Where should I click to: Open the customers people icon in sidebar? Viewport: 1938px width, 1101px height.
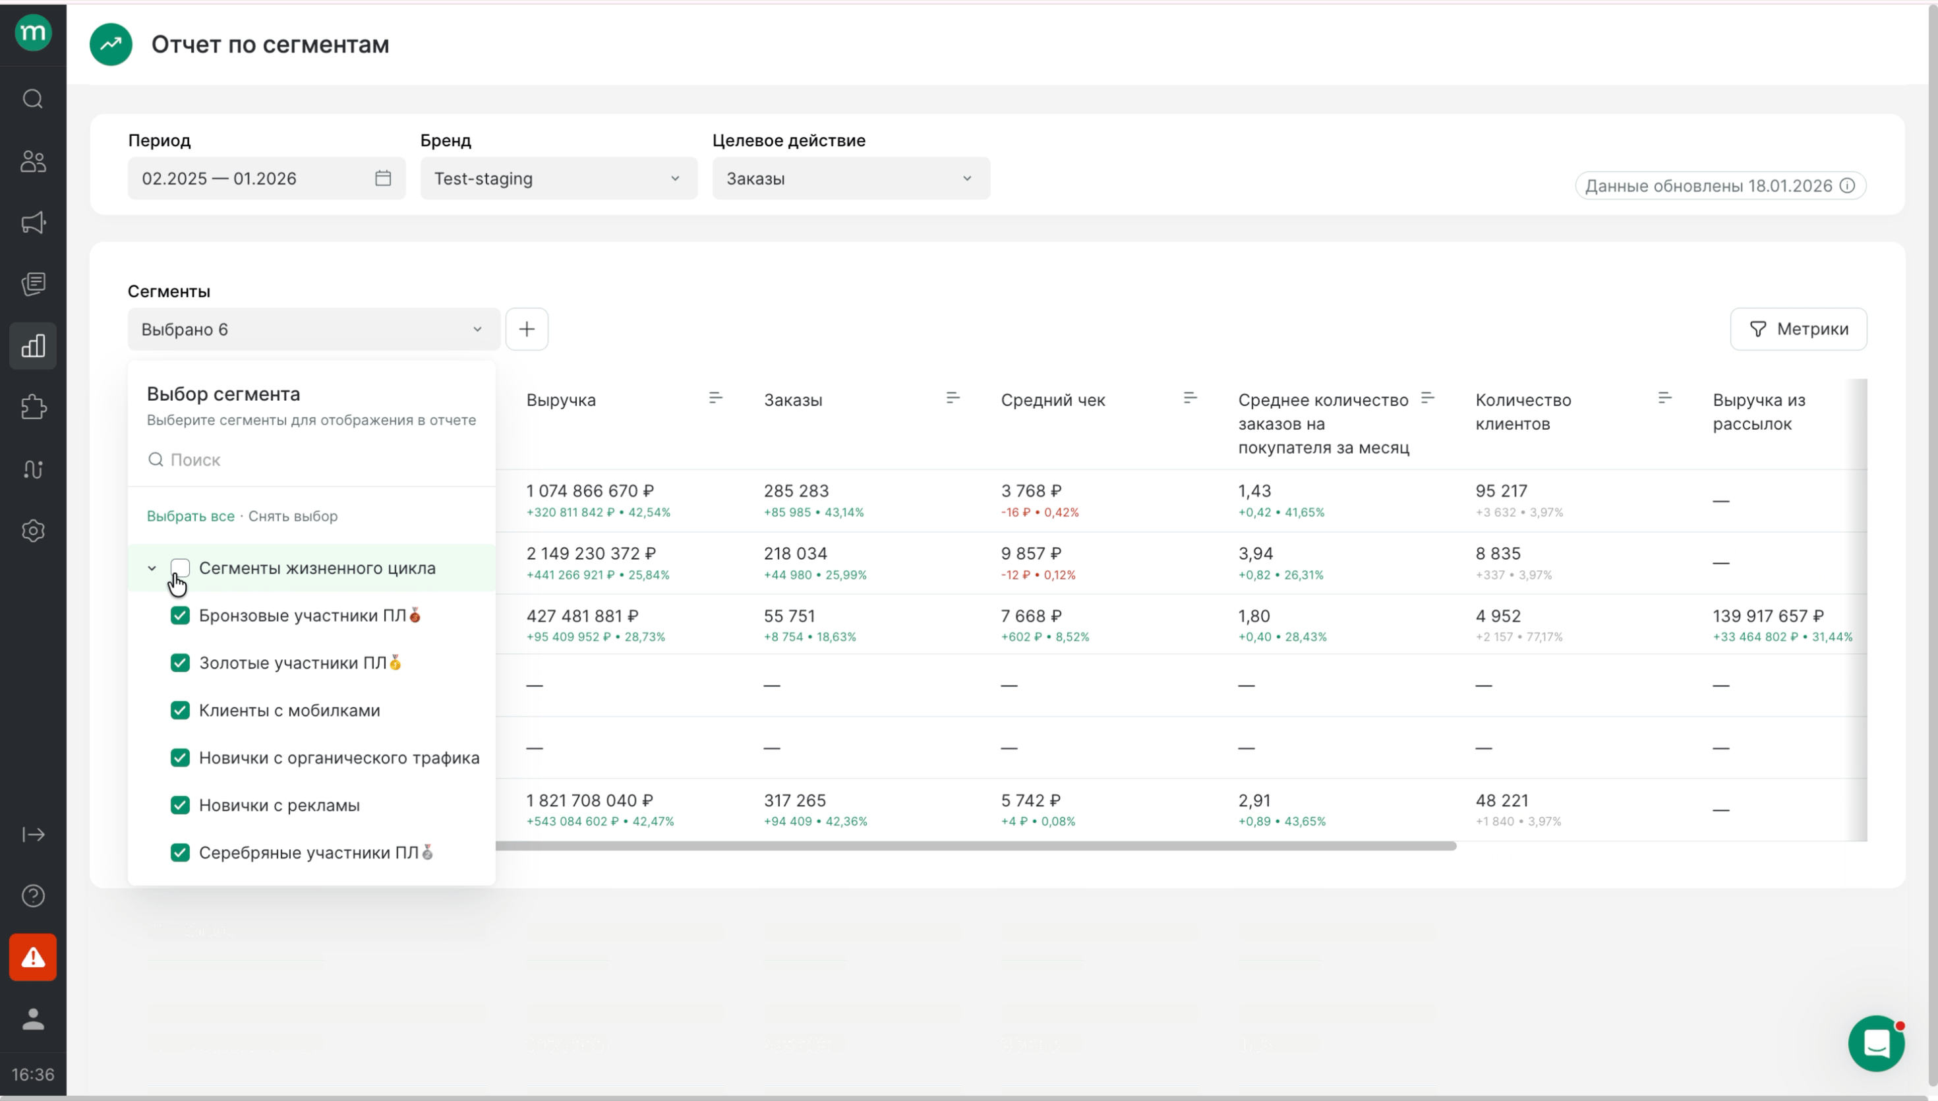click(x=32, y=161)
